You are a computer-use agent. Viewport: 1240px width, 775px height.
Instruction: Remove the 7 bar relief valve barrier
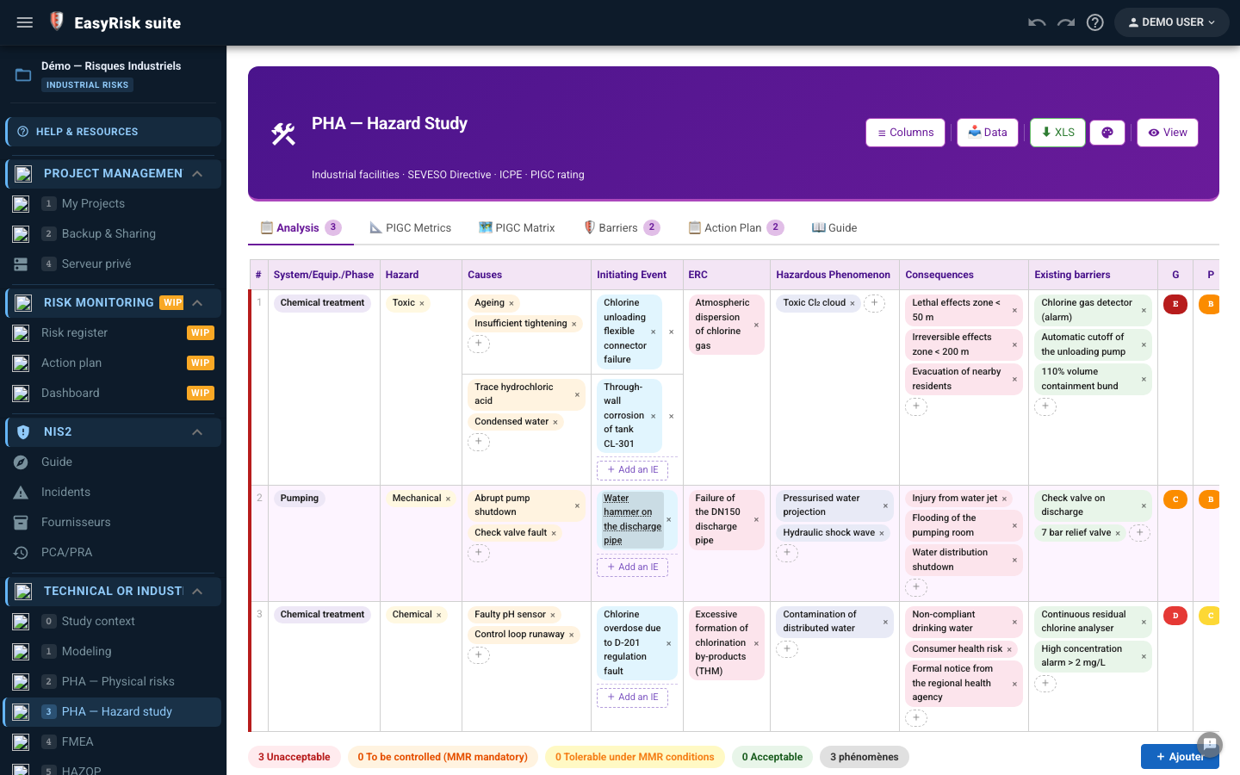pyautogui.click(x=1118, y=533)
